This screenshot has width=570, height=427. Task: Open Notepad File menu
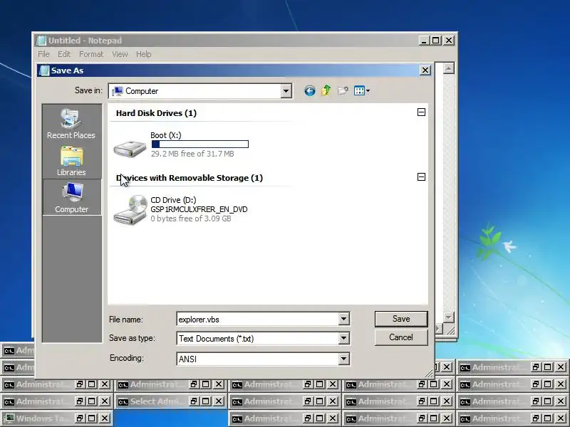[x=43, y=54]
